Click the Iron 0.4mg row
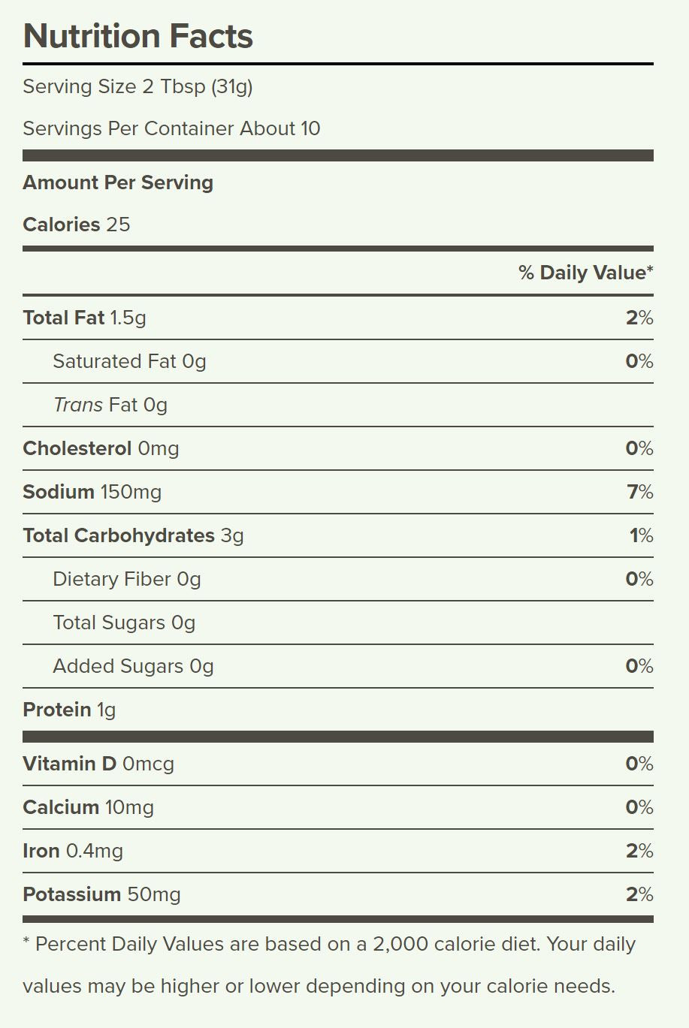This screenshot has height=1028, width=689. 338,851
